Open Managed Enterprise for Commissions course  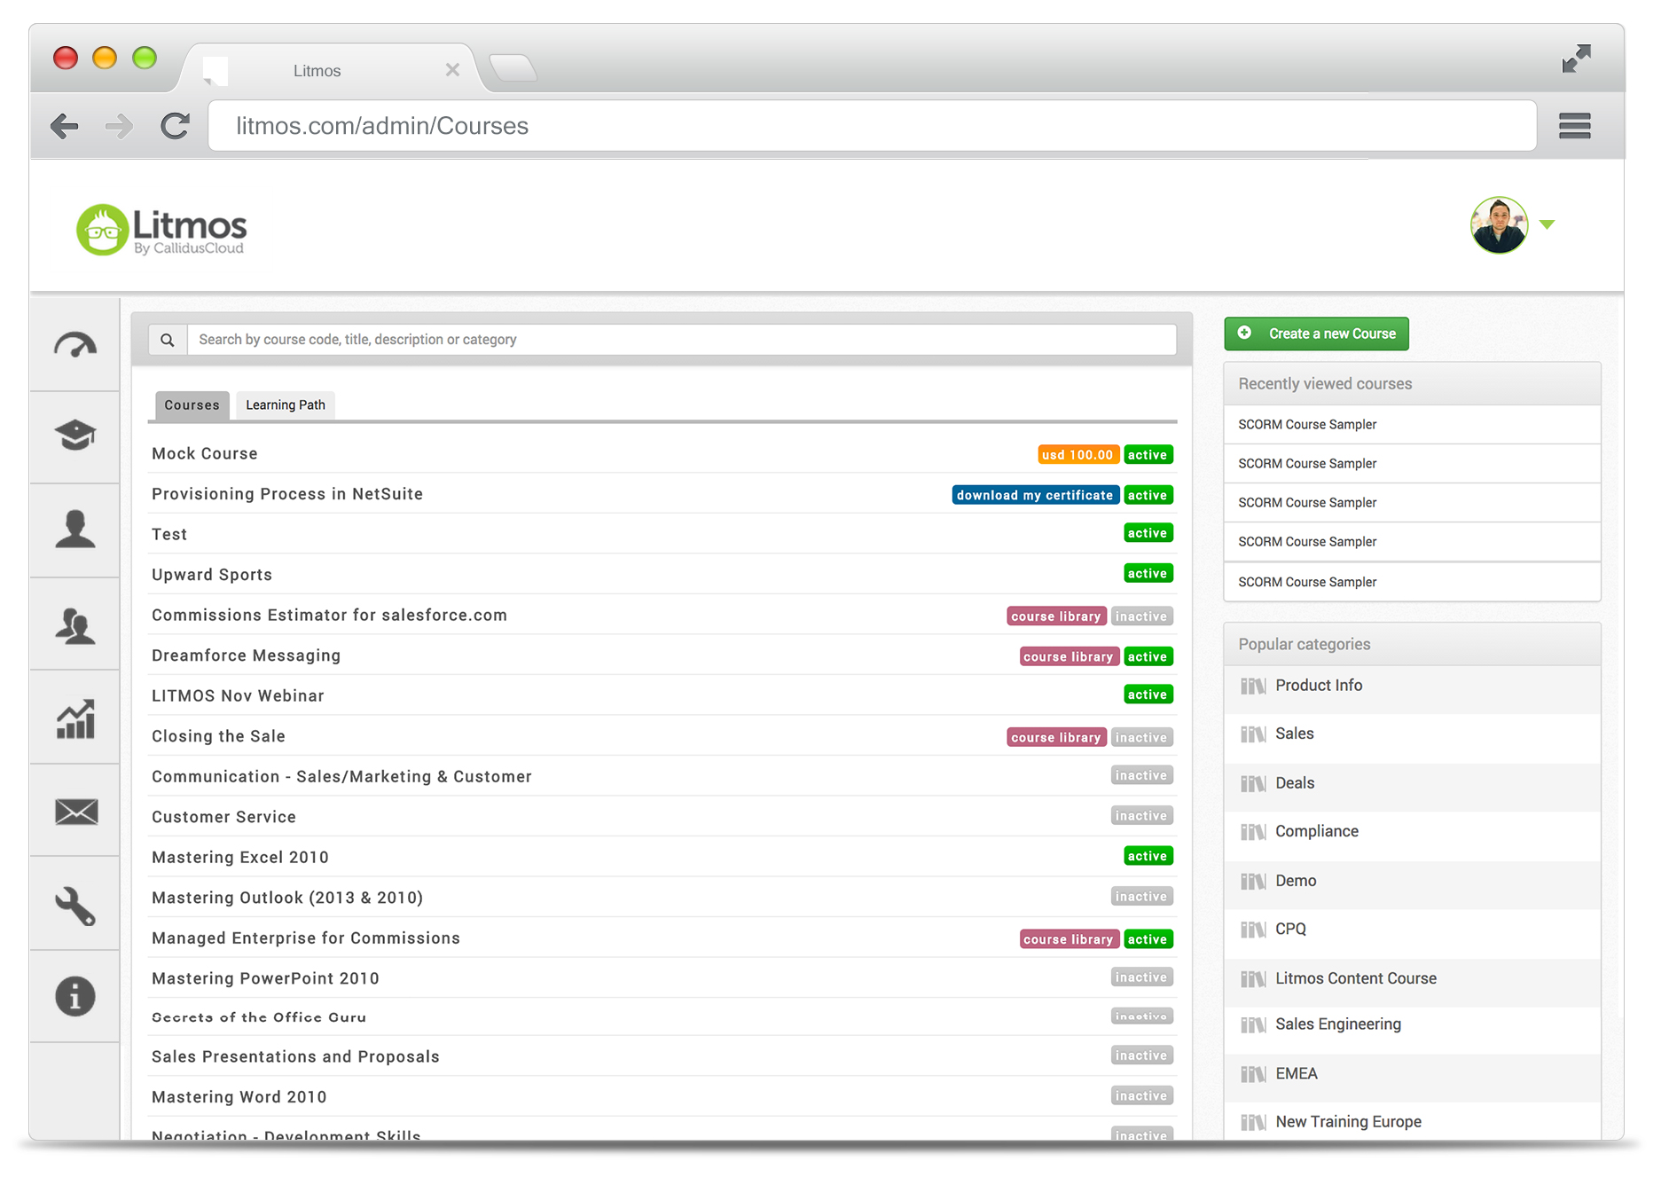[x=306, y=938]
